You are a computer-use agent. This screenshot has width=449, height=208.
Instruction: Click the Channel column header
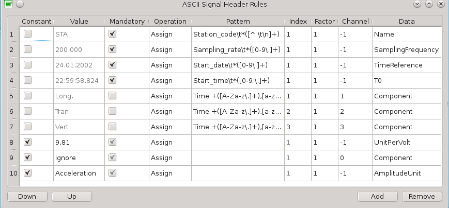tap(354, 22)
